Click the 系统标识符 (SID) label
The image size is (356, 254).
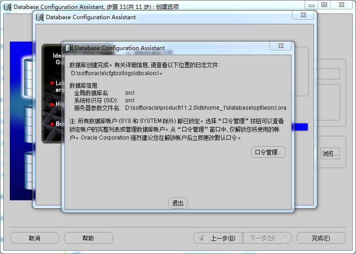tap(96, 100)
